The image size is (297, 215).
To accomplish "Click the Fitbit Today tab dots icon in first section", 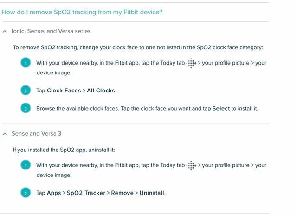I will point(191,63).
